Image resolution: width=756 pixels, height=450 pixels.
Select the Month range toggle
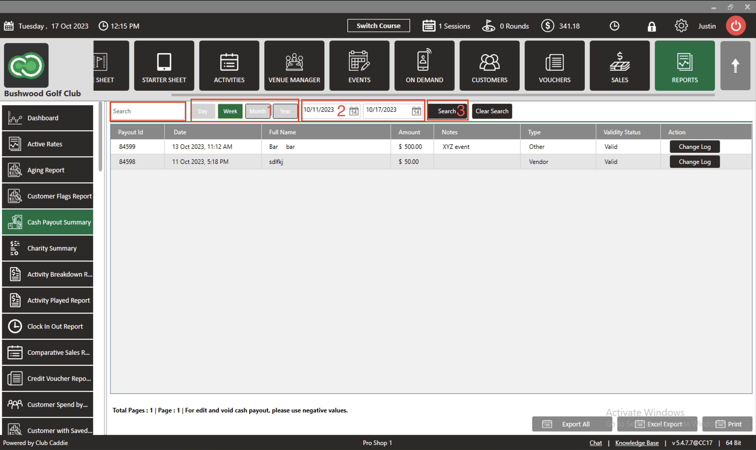(x=257, y=111)
